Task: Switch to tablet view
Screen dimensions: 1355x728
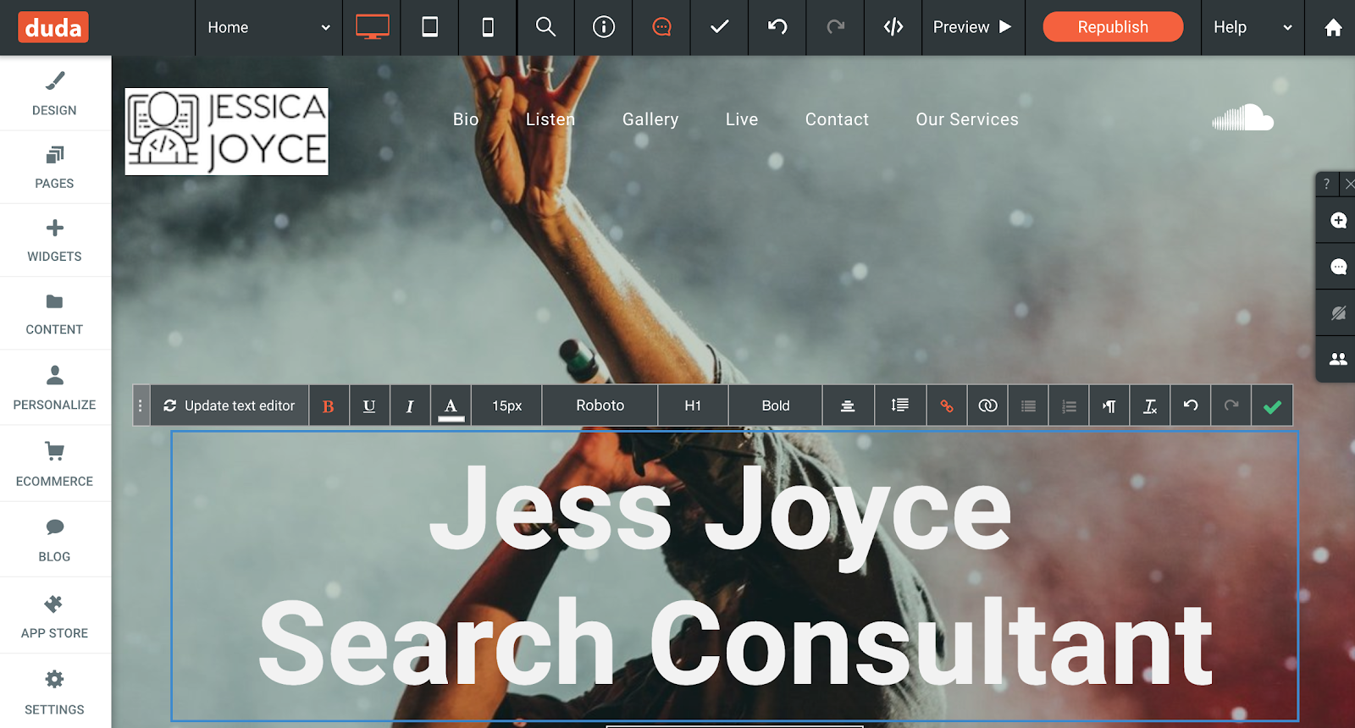Action: point(429,27)
